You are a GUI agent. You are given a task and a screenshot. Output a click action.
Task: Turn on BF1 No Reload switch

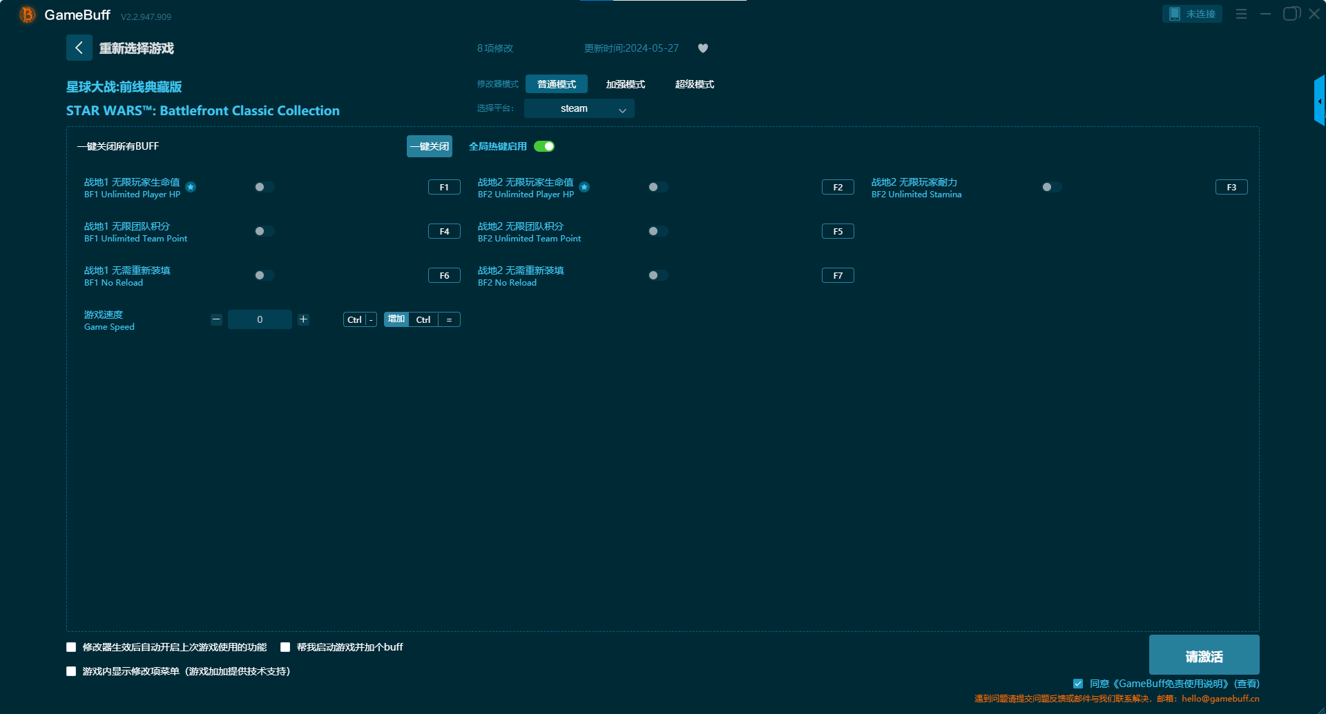tap(265, 275)
